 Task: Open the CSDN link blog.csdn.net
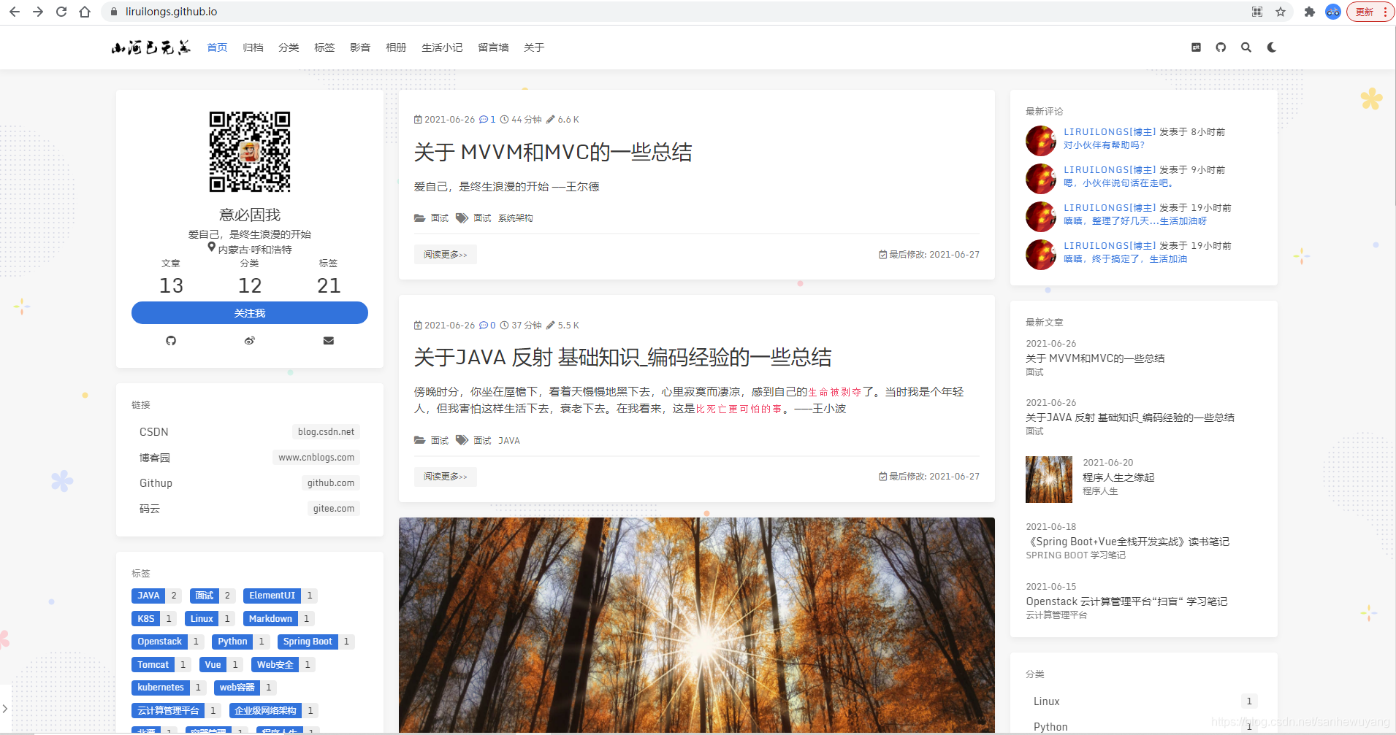(325, 431)
